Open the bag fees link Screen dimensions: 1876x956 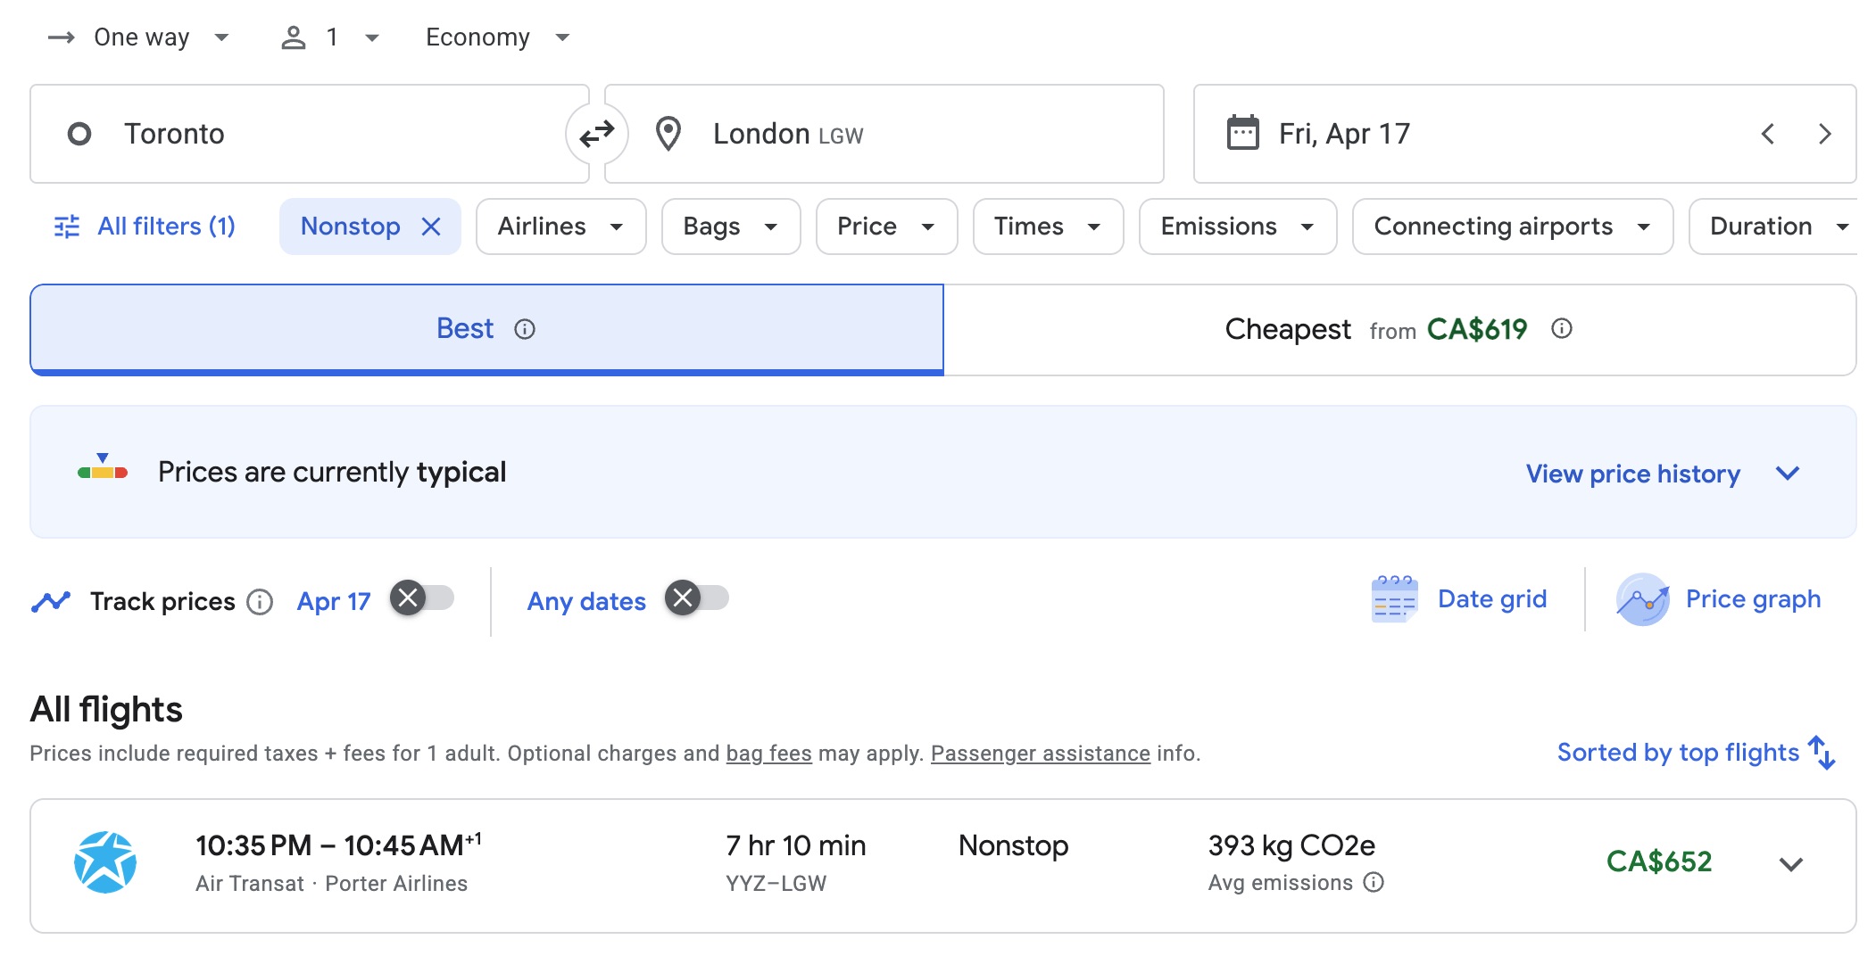tap(768, 754)
